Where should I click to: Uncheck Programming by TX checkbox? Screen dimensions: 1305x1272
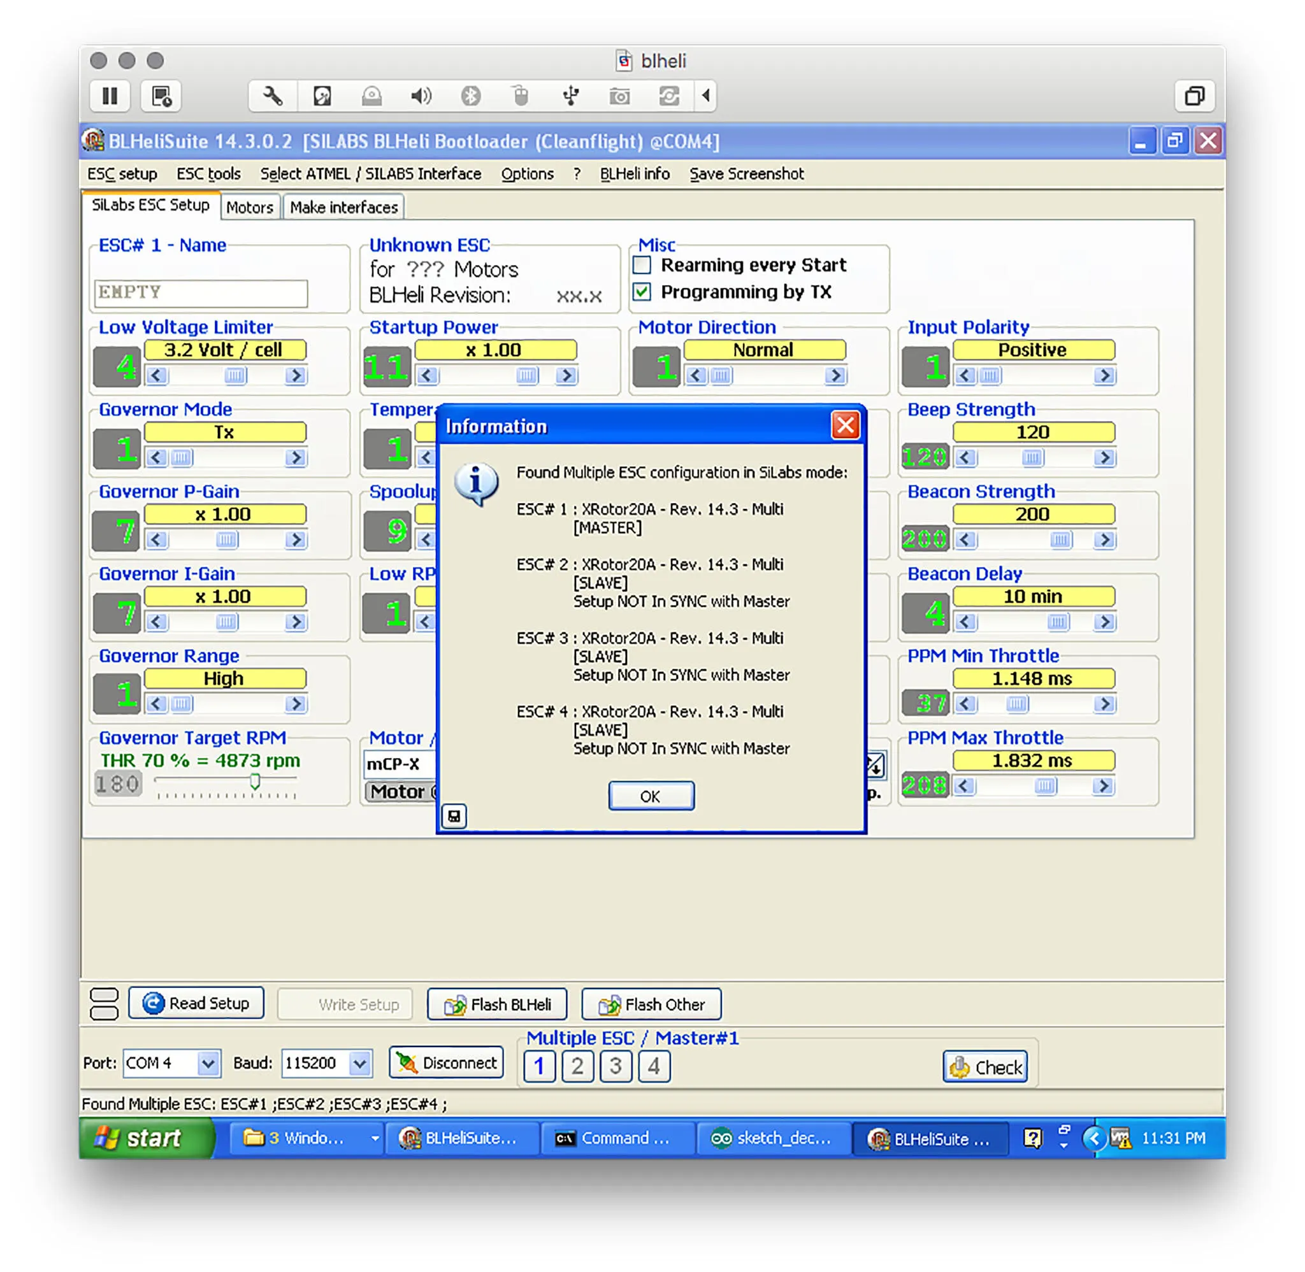[642, 292]
